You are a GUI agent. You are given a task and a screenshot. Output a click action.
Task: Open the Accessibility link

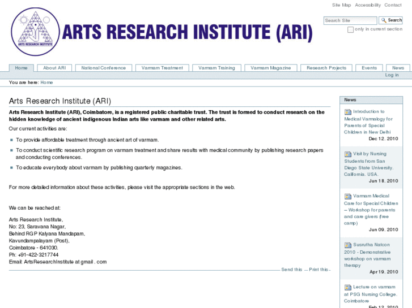368,5
